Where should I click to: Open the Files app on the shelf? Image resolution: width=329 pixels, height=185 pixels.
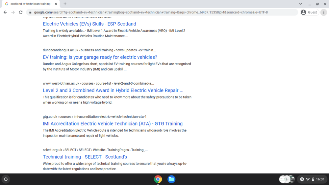[171, 179]
